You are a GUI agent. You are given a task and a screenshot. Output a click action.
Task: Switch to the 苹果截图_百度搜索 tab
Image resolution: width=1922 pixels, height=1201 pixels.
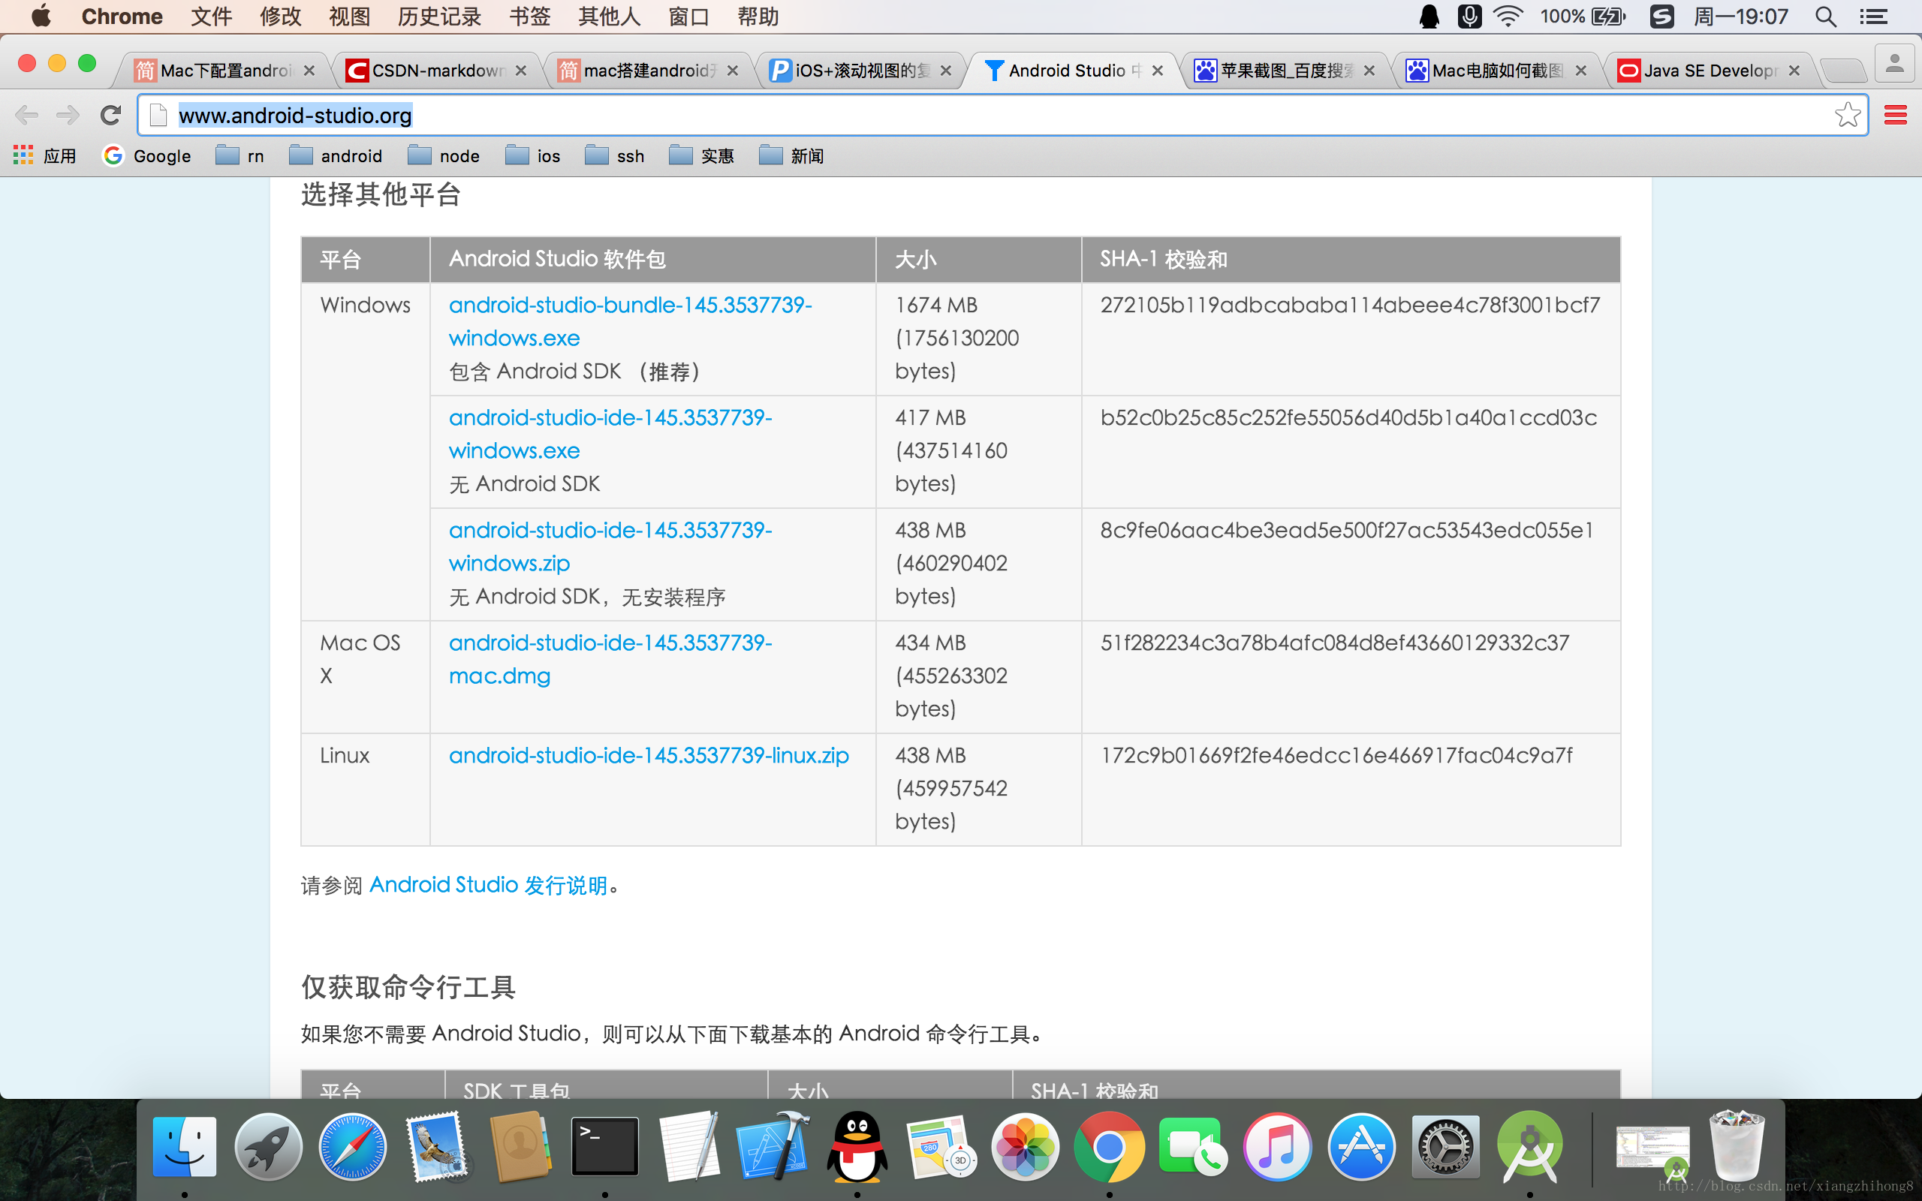coord(1285,71)
